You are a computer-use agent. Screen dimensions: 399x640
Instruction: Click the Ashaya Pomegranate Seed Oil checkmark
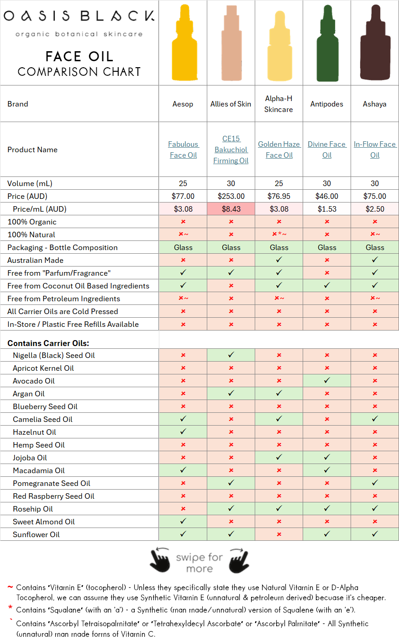(x=375, y=483)
